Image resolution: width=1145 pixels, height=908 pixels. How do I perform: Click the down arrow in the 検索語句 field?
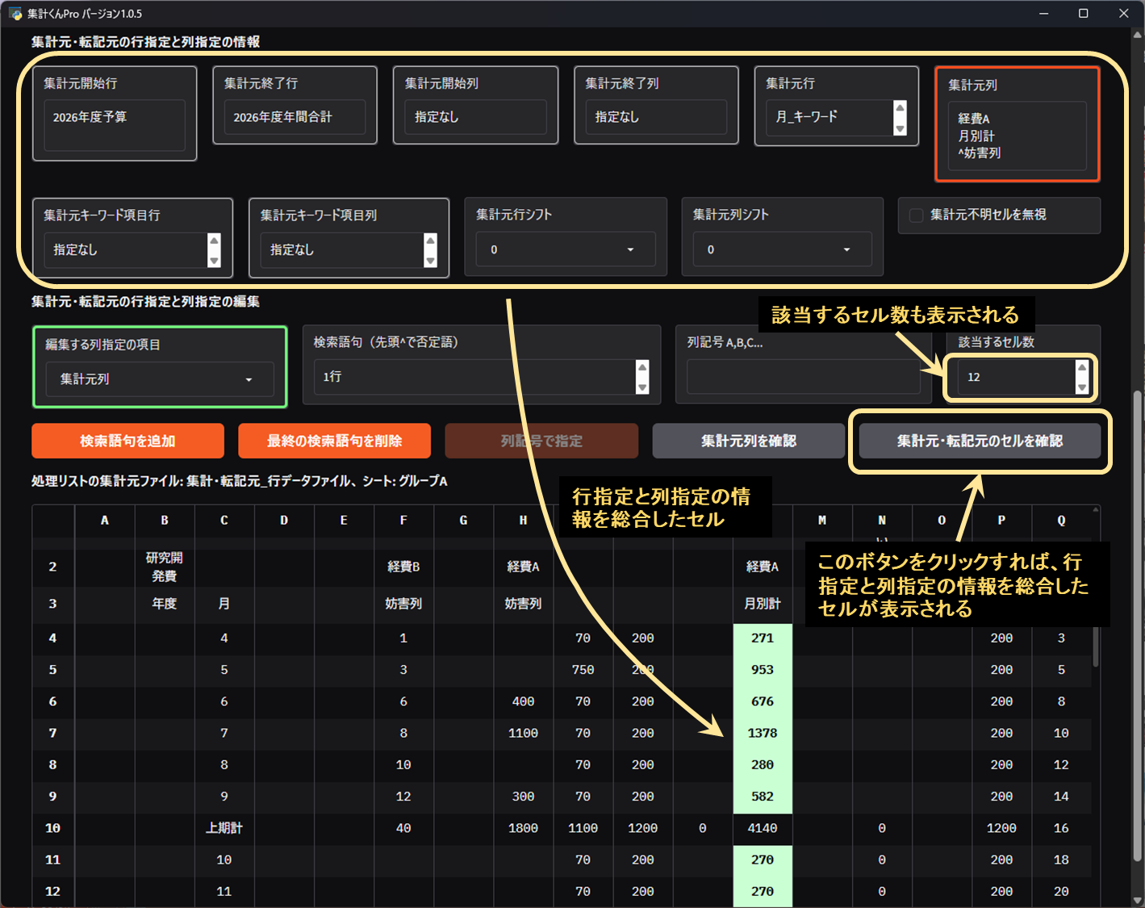pos(642,387)
